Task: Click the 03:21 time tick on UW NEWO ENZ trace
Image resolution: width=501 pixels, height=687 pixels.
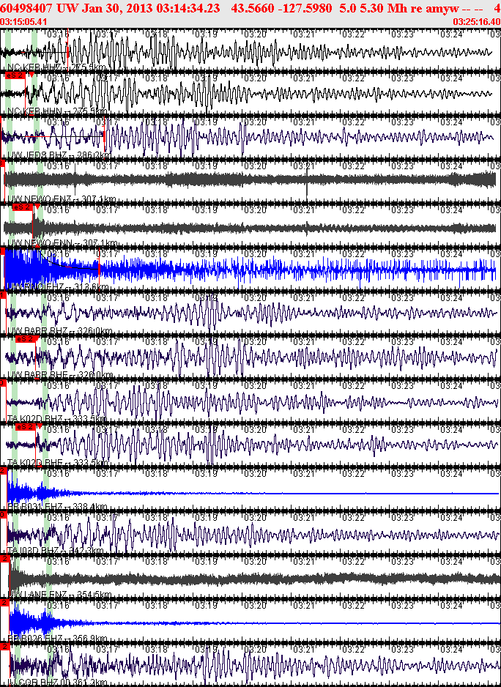Action: [x=305, y=166]
